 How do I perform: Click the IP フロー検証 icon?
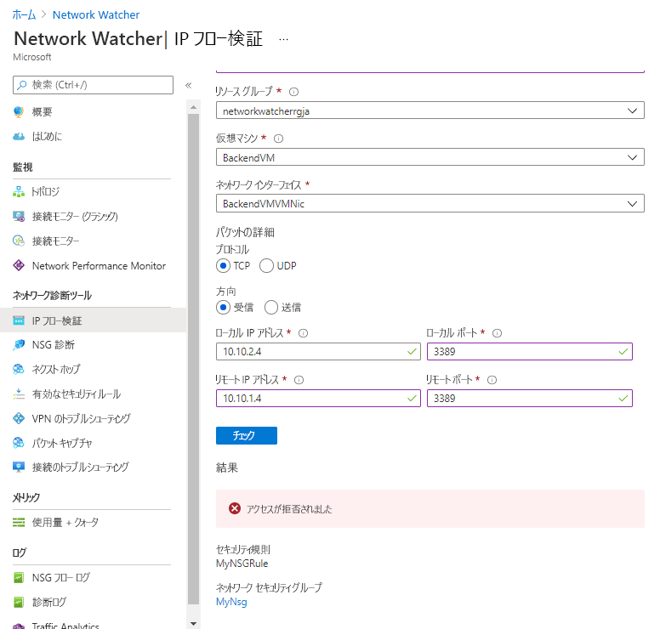click(19, 320)
